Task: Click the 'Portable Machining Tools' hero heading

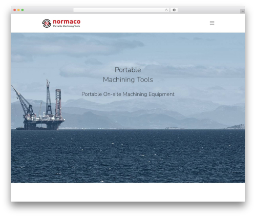Action: tap(128, 75)
